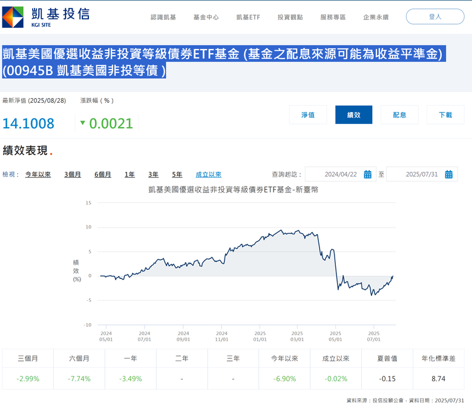Click the -3.49% table cell
The height and width of the screenshot is (409, 472).
(130, 379)
